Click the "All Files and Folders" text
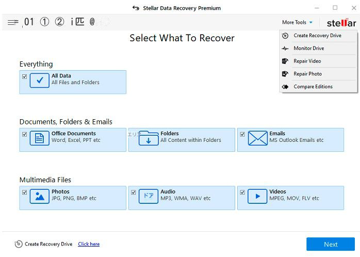 coord(75,82)
